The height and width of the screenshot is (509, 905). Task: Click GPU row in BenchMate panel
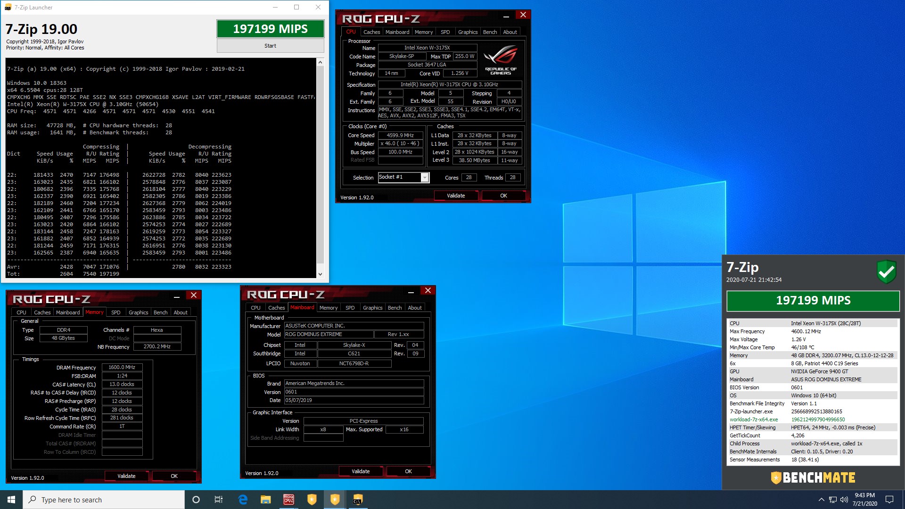[813, 371]
